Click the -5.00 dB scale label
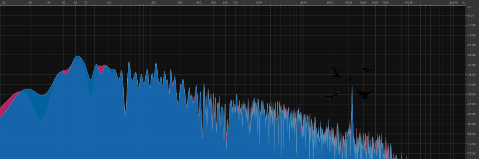This screenshot has width=479, height=159. [x=471, y=16]
